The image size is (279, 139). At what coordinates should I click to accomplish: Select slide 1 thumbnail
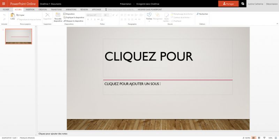tap(19, 36)
